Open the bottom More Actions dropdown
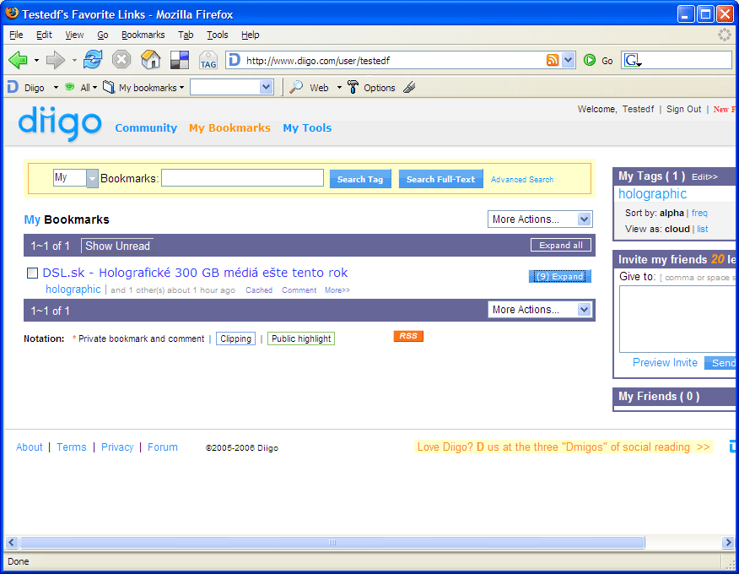Viewport: 739px width, 574px height. tap(540, 310)
